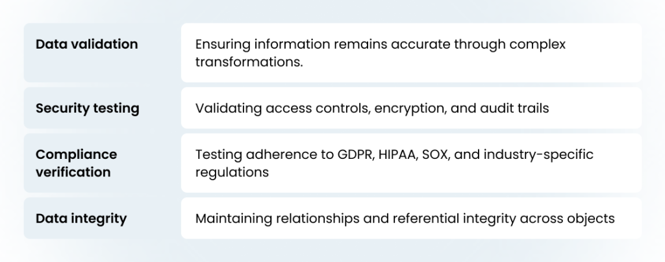Click the "Data validation" row label
The height and width of the screenshot is (262, 665).
coord(86,44)
